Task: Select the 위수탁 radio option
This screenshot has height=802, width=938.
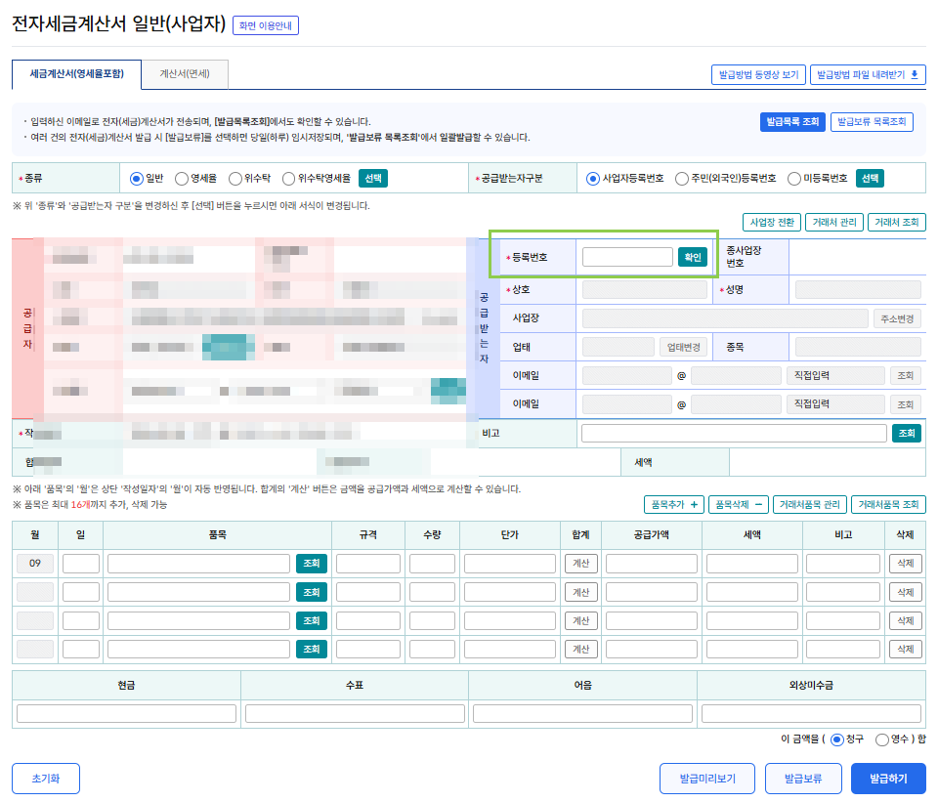Action: tap(235, 179)
